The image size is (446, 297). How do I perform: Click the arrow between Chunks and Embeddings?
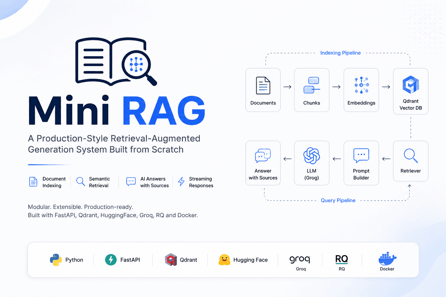point(337,87)
